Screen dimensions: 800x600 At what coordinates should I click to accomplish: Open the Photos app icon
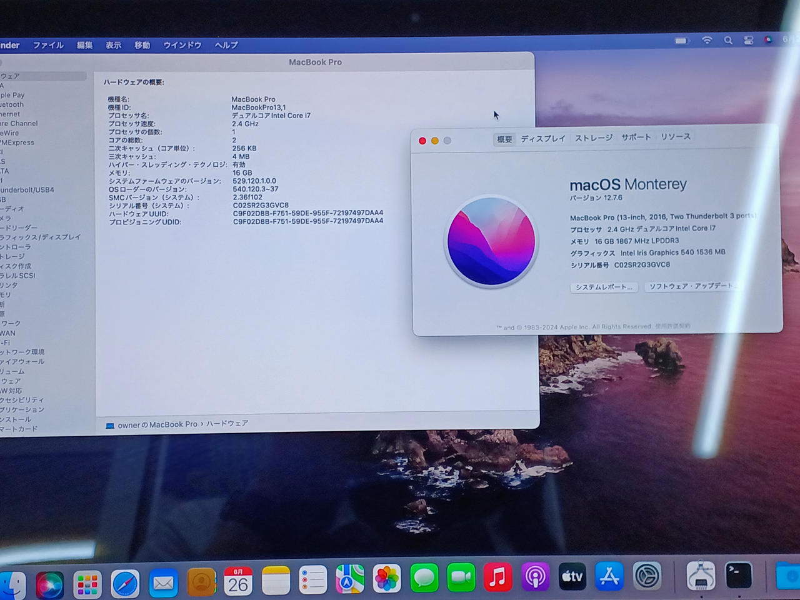387,579
